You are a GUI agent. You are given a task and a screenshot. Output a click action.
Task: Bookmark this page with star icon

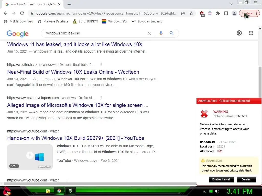pos(191,13)
